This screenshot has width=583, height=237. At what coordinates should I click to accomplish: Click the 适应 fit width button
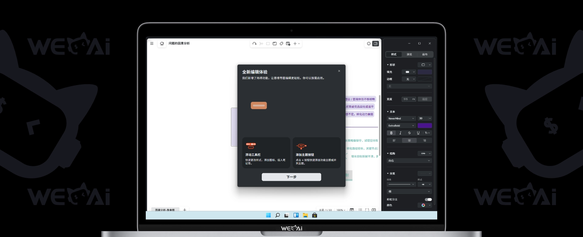425,99
